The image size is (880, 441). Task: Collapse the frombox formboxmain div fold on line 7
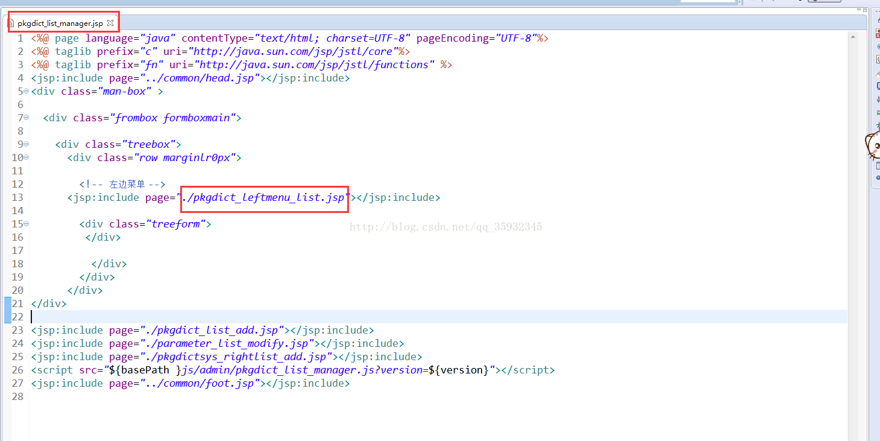26,118
